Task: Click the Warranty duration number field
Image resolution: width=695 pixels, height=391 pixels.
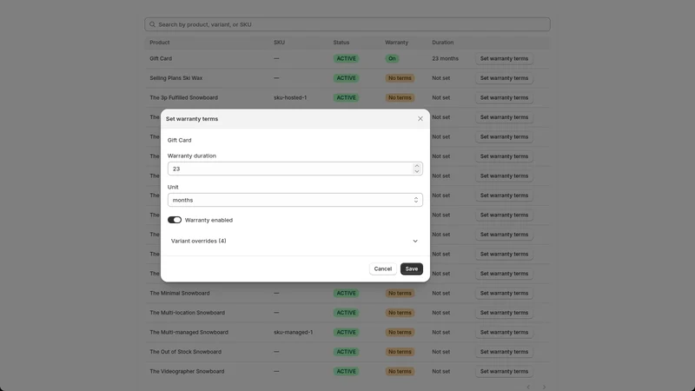Action: [x=295, y=169]
